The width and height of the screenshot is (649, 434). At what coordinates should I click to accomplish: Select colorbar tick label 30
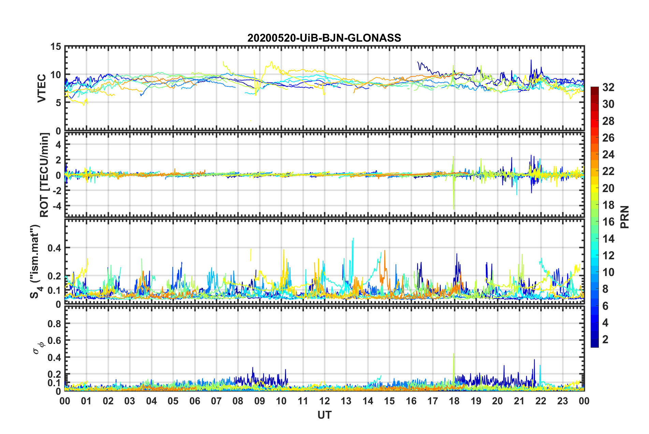(608, 104)
